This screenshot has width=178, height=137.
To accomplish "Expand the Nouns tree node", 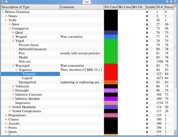I will 6,16.
